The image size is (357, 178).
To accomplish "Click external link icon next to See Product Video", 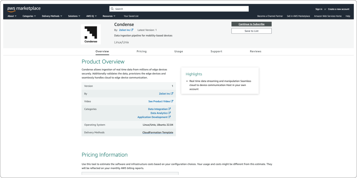I will click(x=172, y=101).
